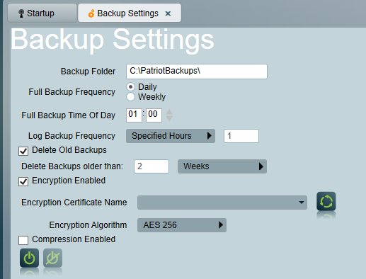
Task: Click the Startup tab keyhole icon
Action: point(21,13)
